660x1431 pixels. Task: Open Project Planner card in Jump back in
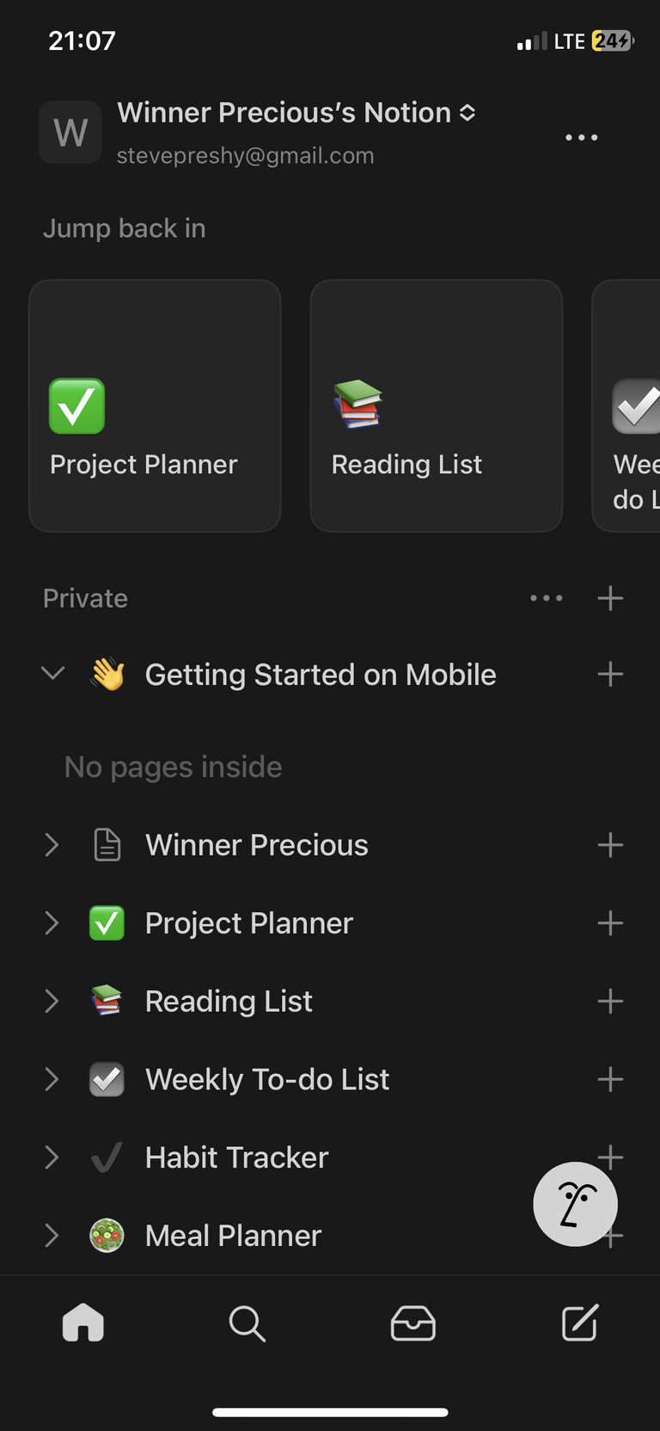[x=155, y=405]
